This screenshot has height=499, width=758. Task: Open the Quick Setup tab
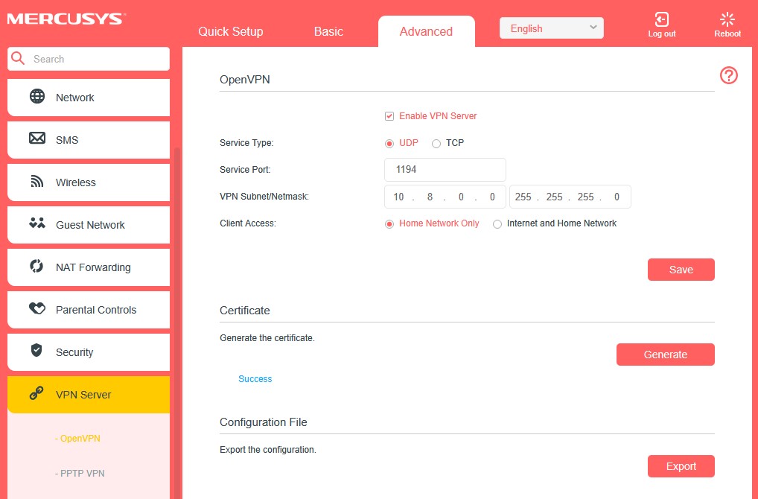coord(230,31)
